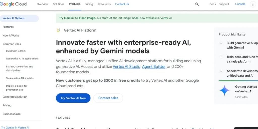This screenshot has width=258, height=129.
Task: Open the Products navigation tab
Action: [74, 4]
